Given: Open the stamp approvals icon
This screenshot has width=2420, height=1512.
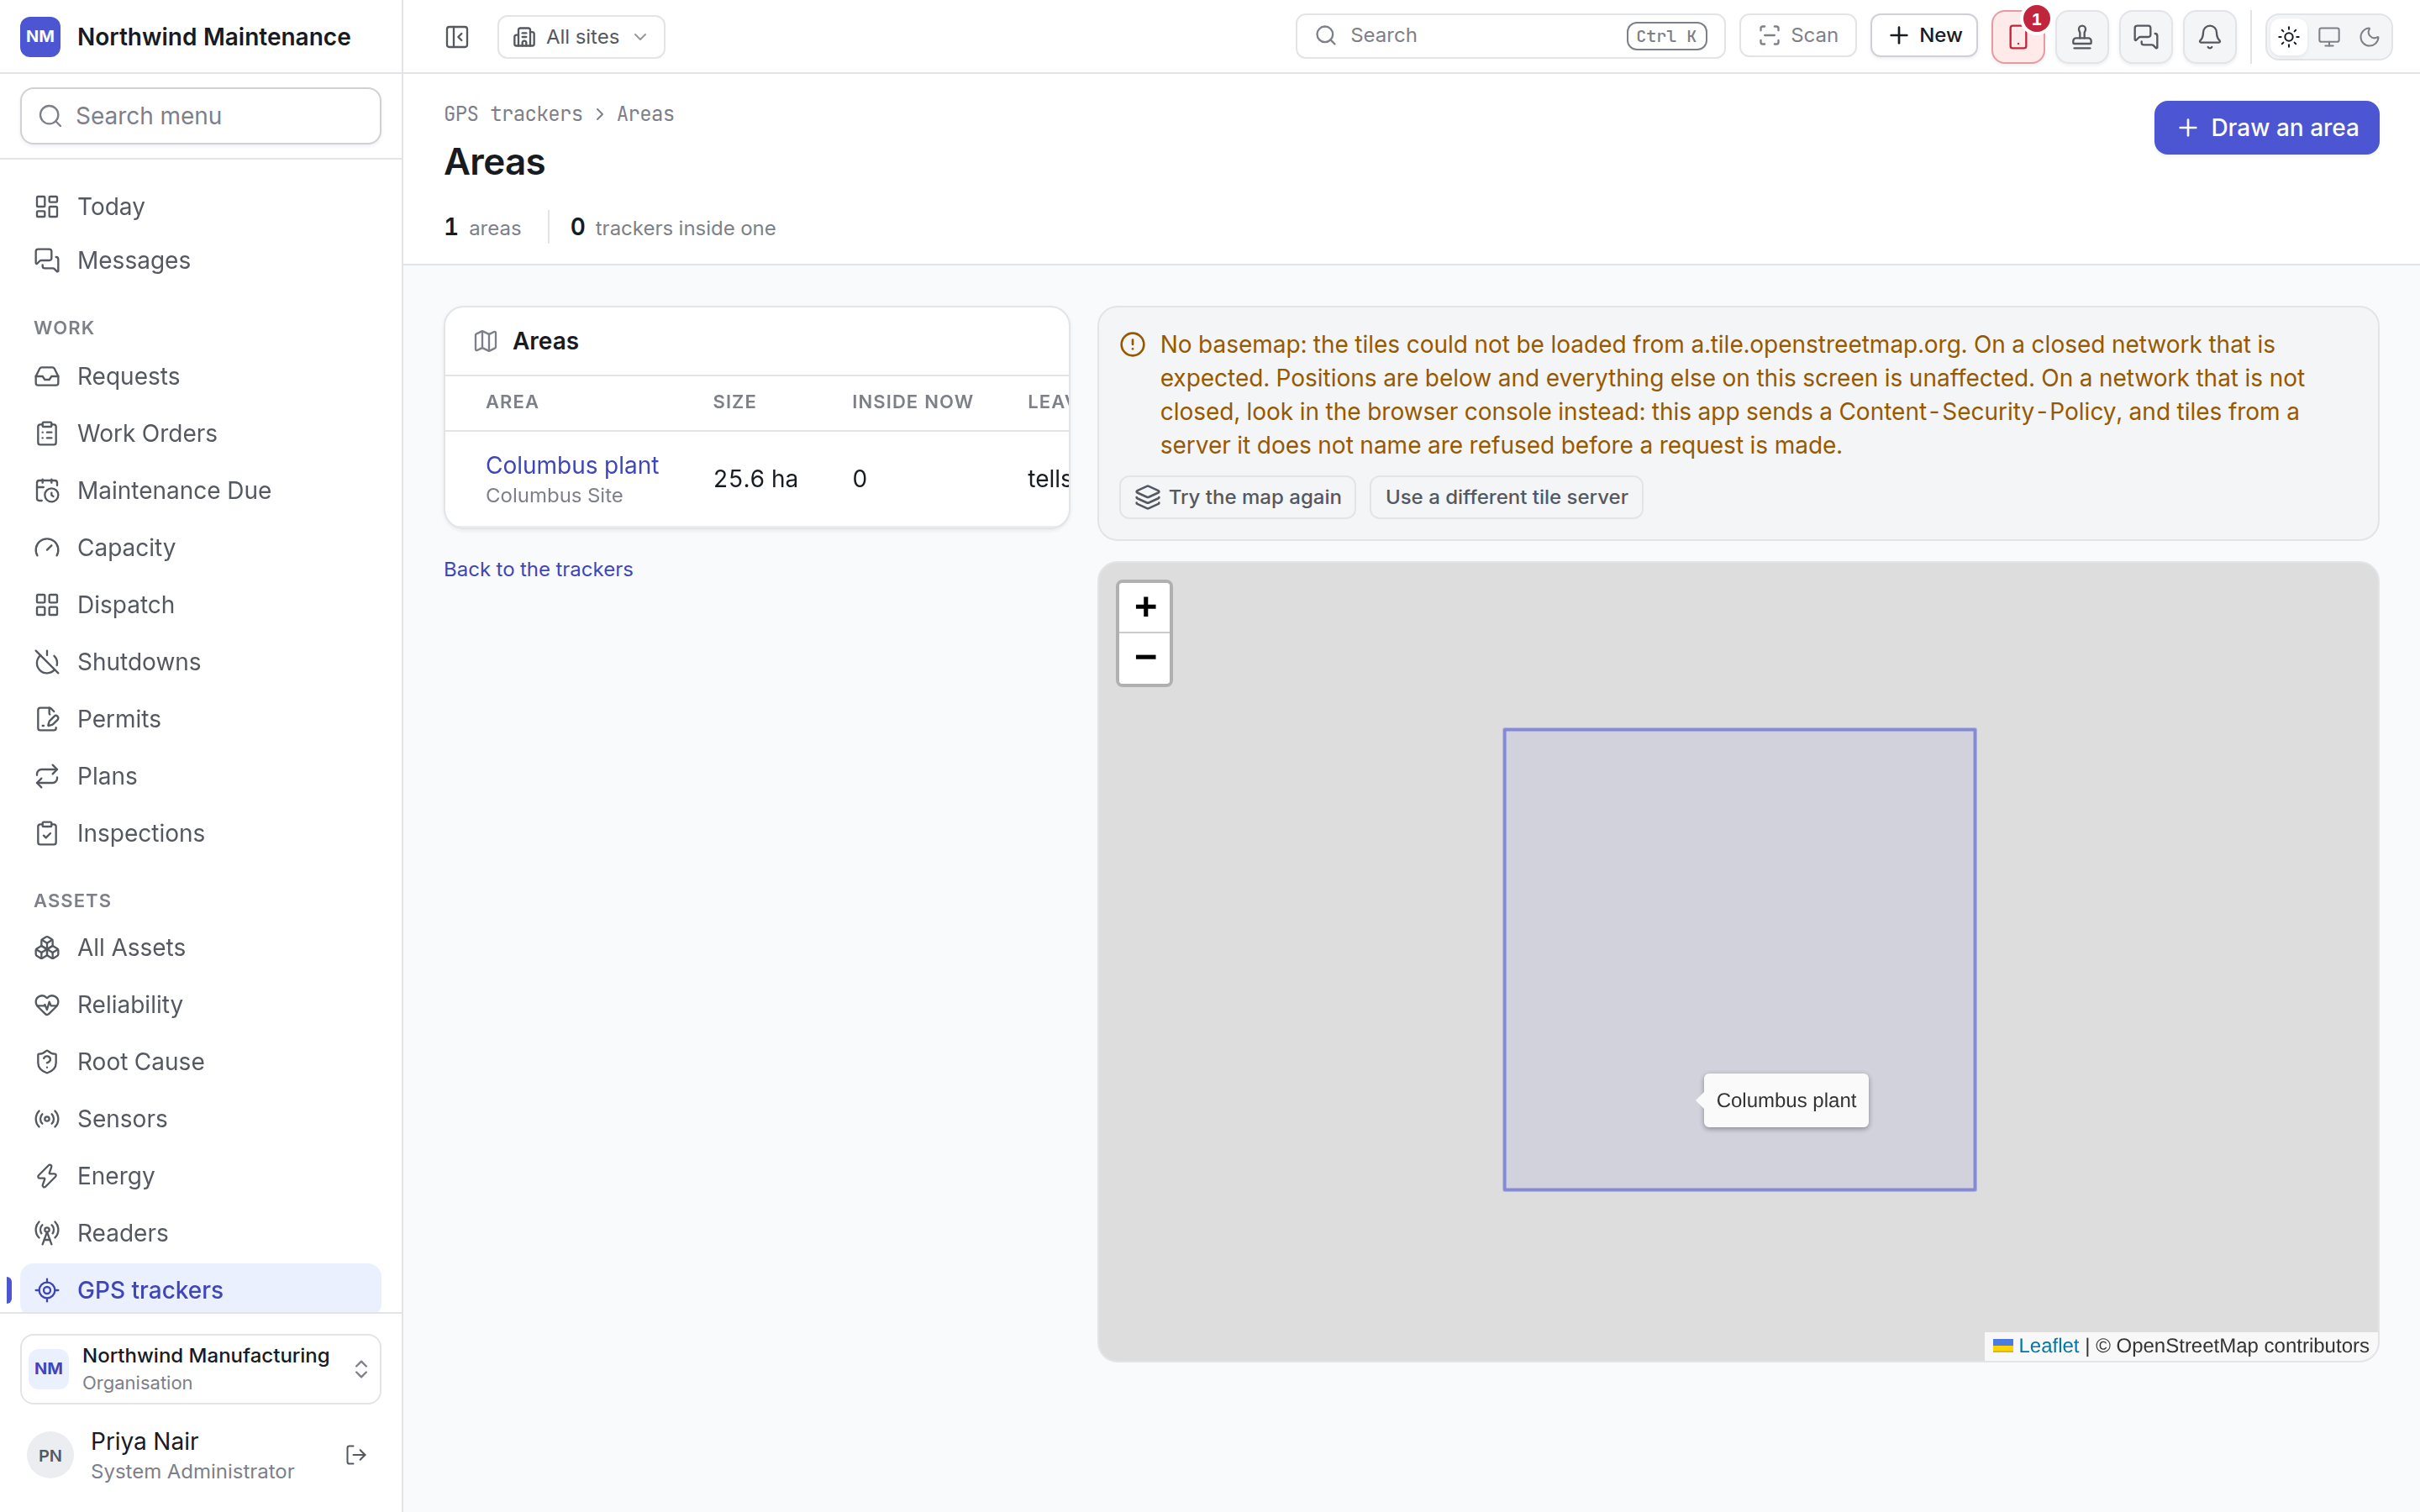Looking at the screenshot, I should click(2082, 37).
